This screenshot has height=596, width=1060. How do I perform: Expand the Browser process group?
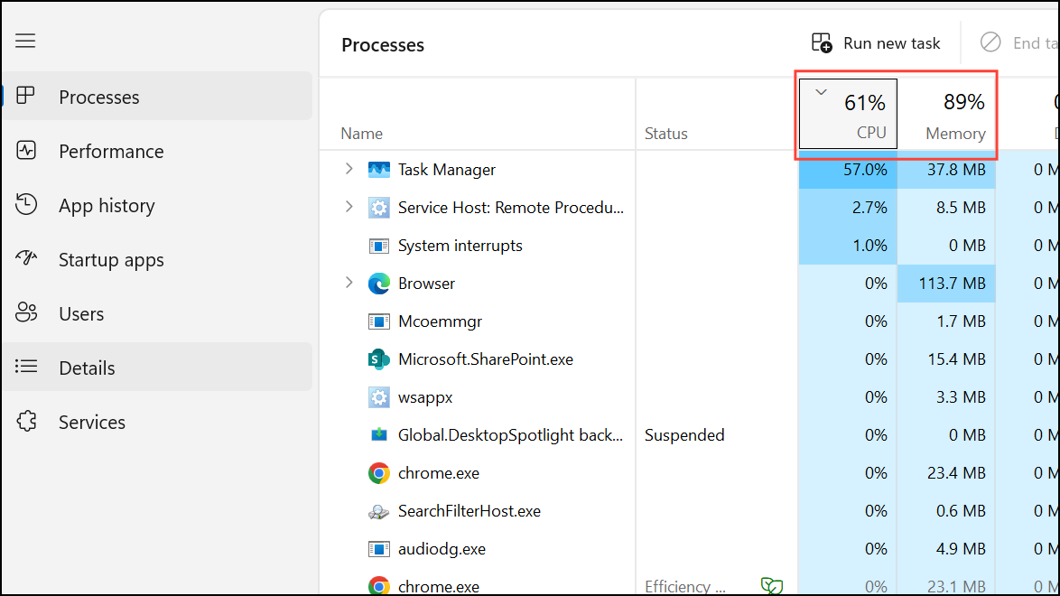pyautogui.click(x=349, y=283)
